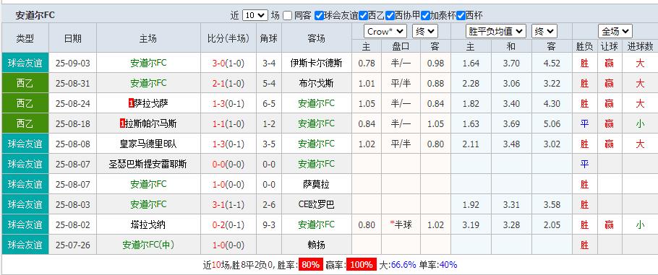Open the 终 dropdown next to Crow*
Viewport: 658px width, 275px height.
pos(424,31)
